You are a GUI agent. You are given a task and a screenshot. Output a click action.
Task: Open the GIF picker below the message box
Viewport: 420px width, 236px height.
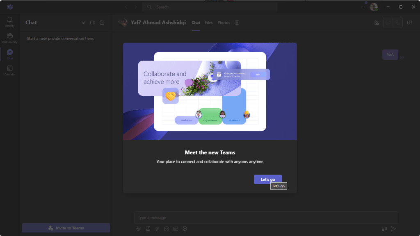click(x=176, y=229)
